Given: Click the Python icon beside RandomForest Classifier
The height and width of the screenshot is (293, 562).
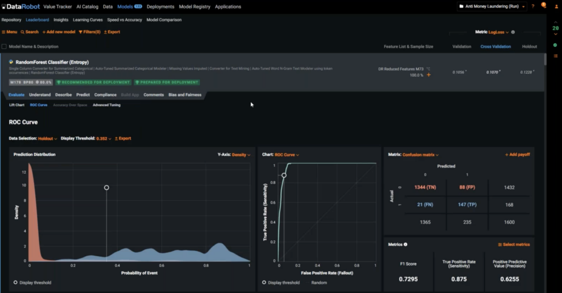Looking at the screenshot, I should click(11, 62).
